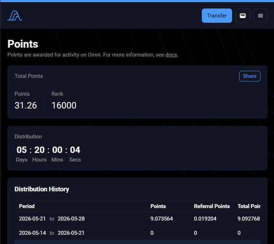Open the docs link
Image resolution: width=274 pixels, height=244 pixels.
pos(171,55)
